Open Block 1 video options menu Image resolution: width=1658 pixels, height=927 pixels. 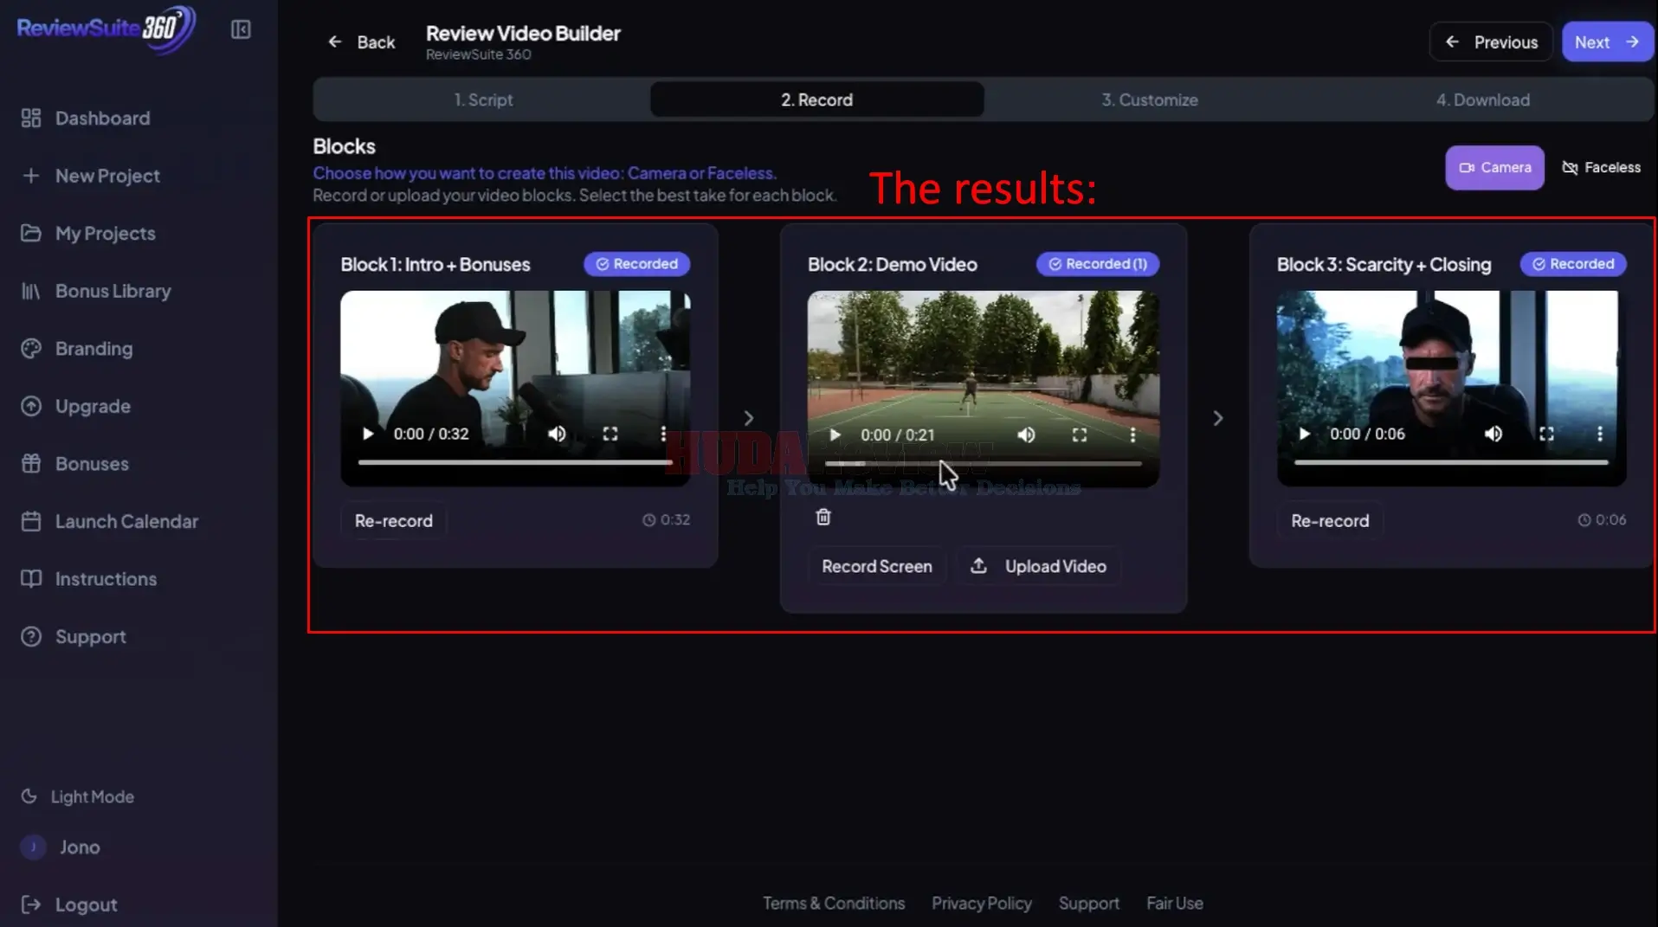(x=663, y=434)
